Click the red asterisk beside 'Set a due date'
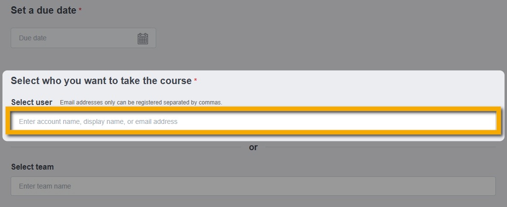The image size is (507, 207). 80,11
